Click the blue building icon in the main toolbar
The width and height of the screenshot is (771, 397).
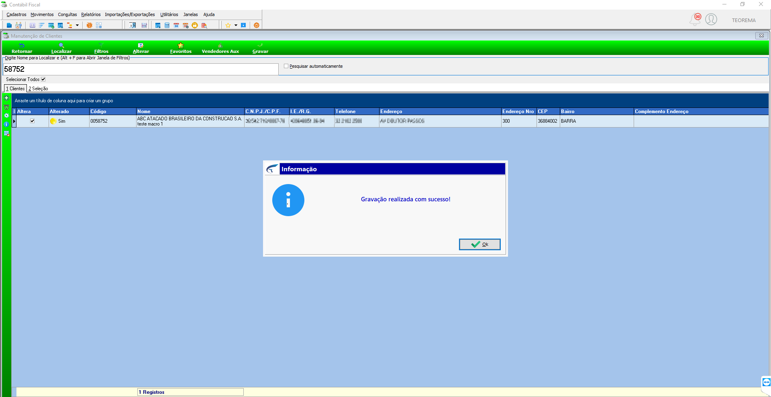9,25
